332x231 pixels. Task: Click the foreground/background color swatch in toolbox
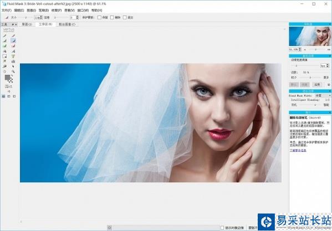[9, 79]
